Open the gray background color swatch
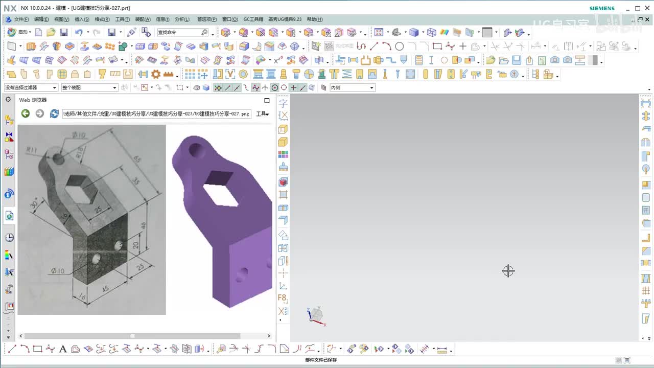Viewport: 654px width, 368px height. coord(487,32)
